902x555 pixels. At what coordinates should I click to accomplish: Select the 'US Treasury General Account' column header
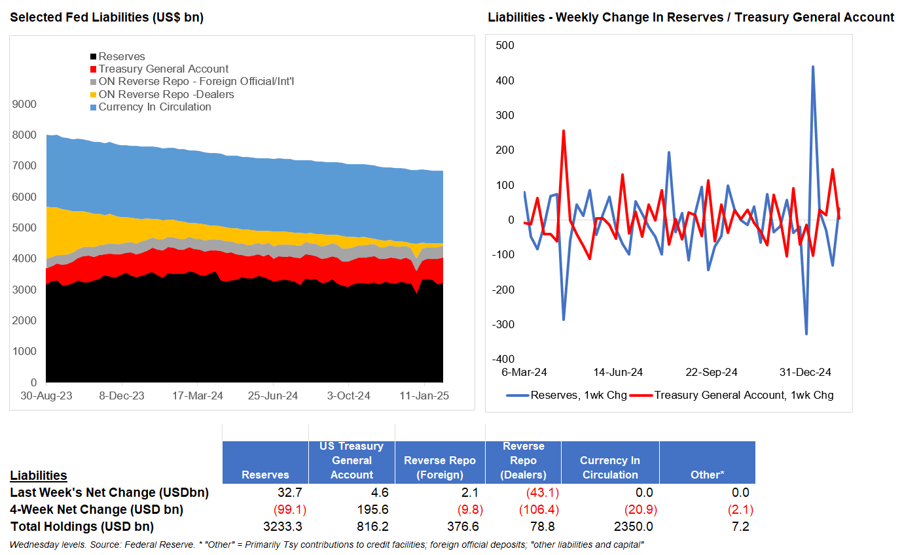[x=352, y=460]
